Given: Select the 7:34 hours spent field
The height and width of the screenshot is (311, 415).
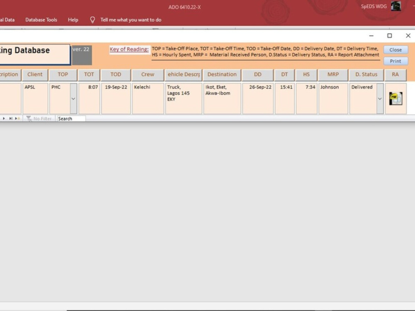Looking at the screenshot, I should (307, 99).
